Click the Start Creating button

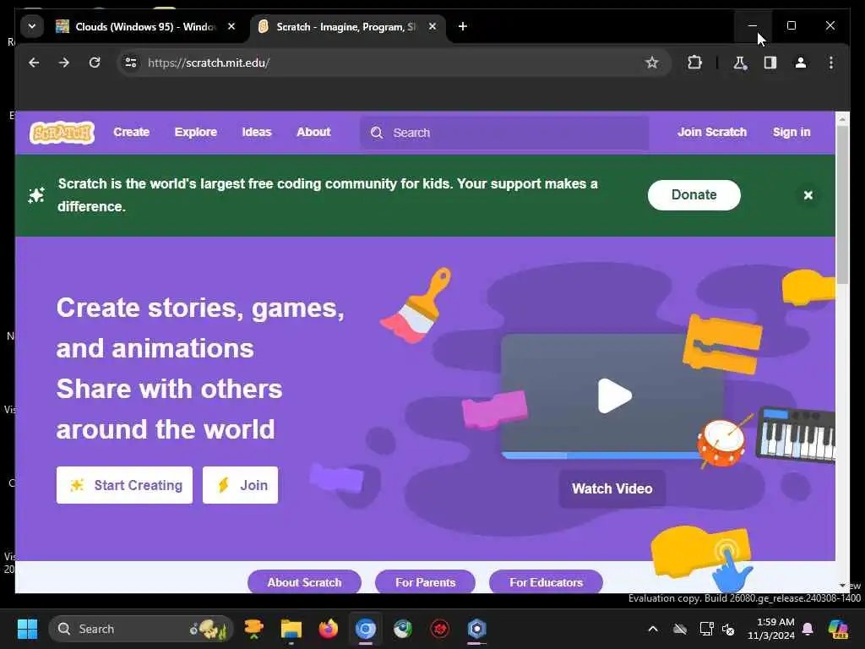pos(125,485)
